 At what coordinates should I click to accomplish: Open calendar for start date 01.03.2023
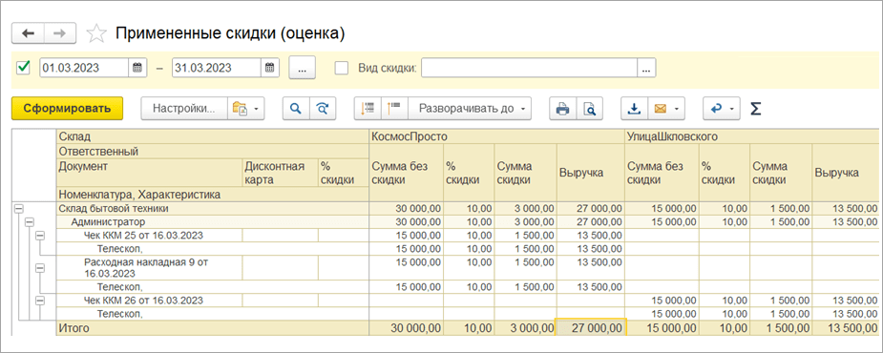[137, 68]
